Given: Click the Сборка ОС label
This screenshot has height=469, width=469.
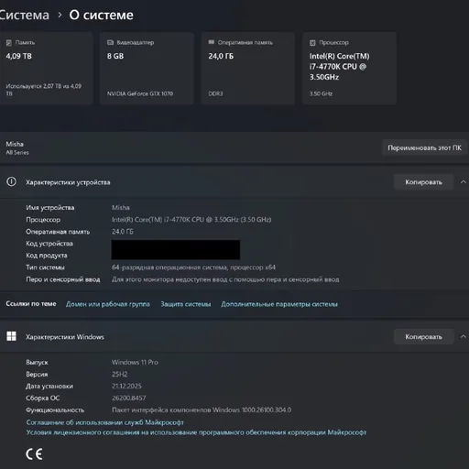Looking at the screenshot, I should pos(43,398).
